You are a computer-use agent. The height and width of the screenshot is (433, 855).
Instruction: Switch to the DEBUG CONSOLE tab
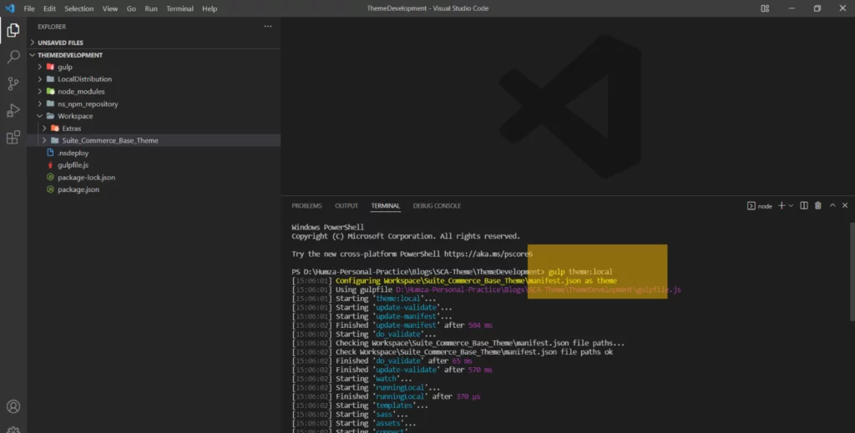pos(437,206)
